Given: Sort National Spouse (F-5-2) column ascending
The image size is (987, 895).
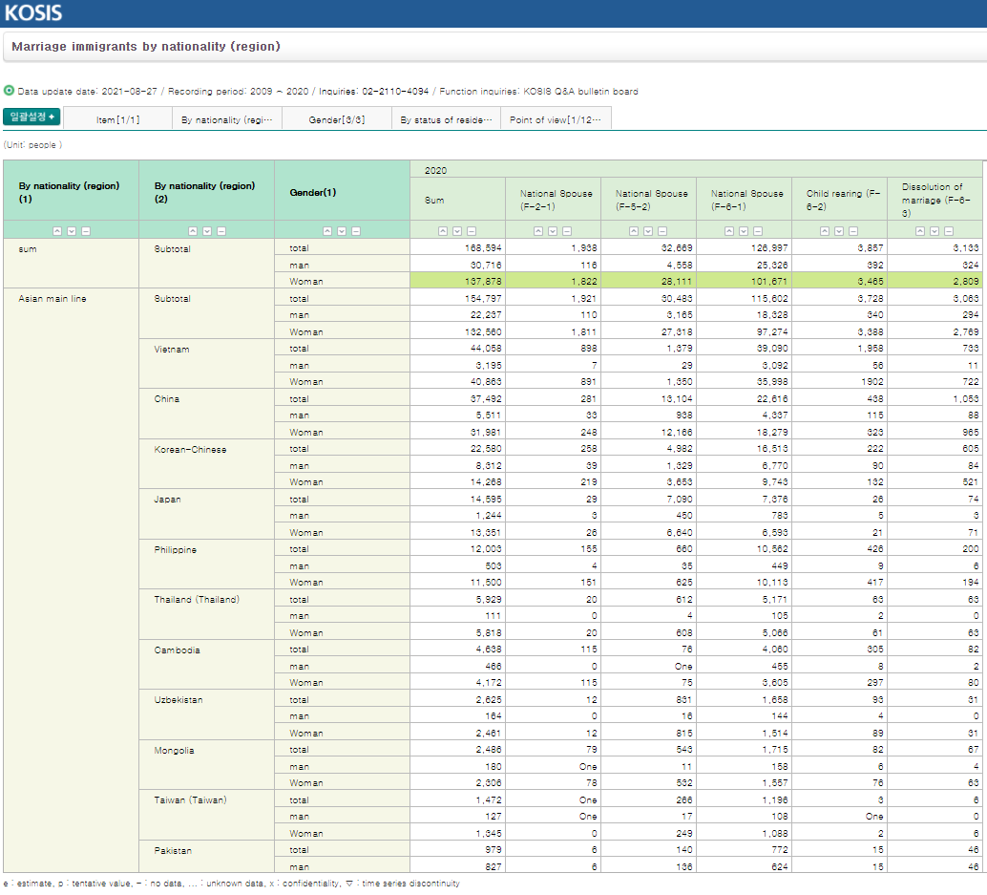Looking at the screenshot, I should coord(633,230).
